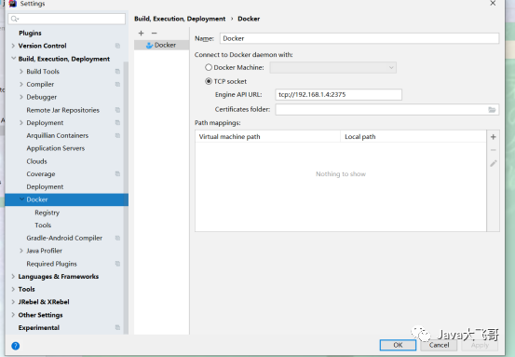The image size is (515, 357).
Task: Click the project-level icon beside Build Tools
Action: (117, 72)
